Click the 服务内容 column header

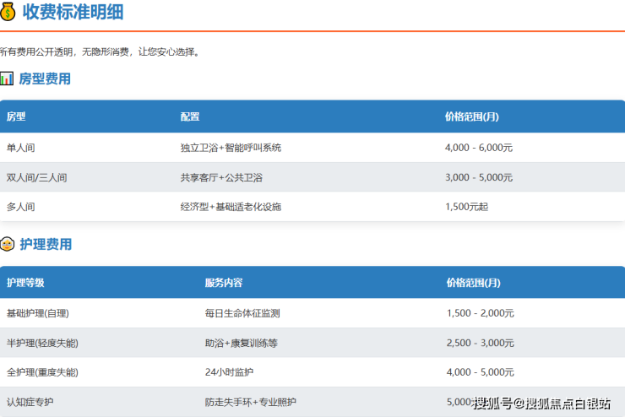(223, 282)
